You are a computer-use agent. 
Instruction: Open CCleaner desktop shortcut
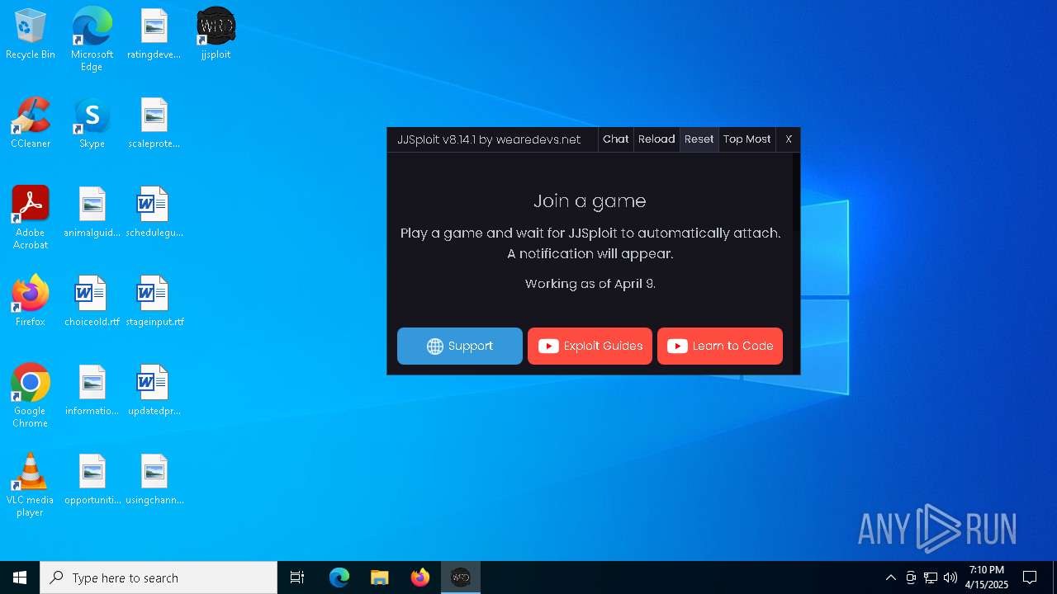click(x=31, y=124)
